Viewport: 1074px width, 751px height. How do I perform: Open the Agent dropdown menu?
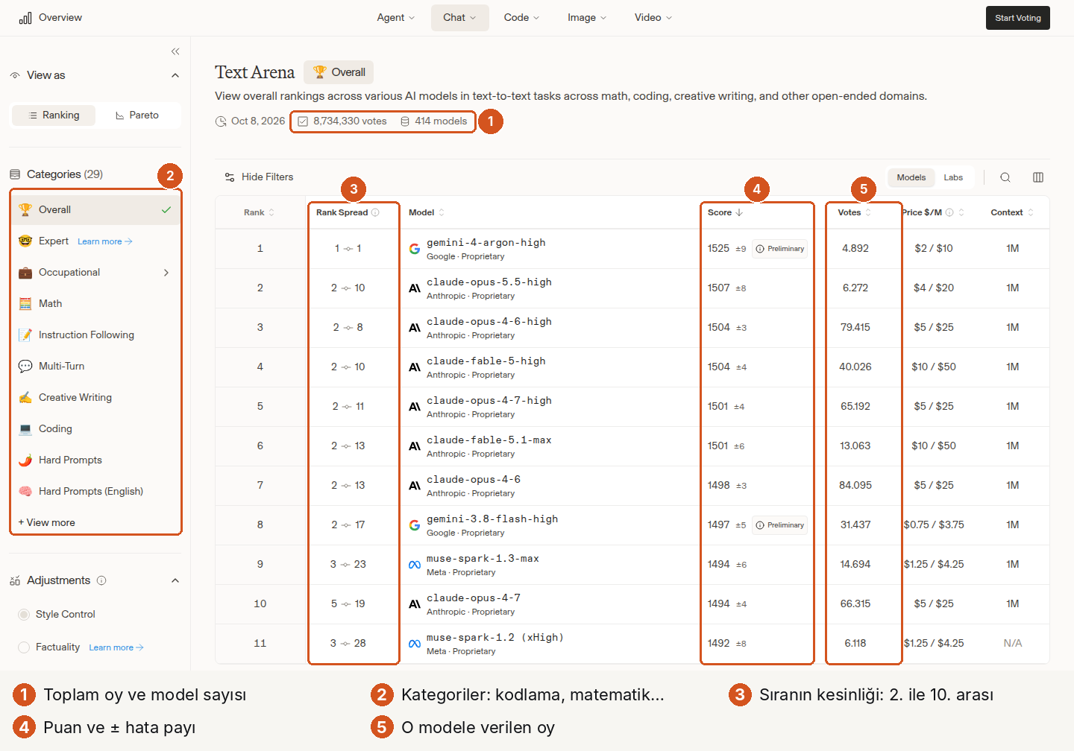[x=395, y=18]
